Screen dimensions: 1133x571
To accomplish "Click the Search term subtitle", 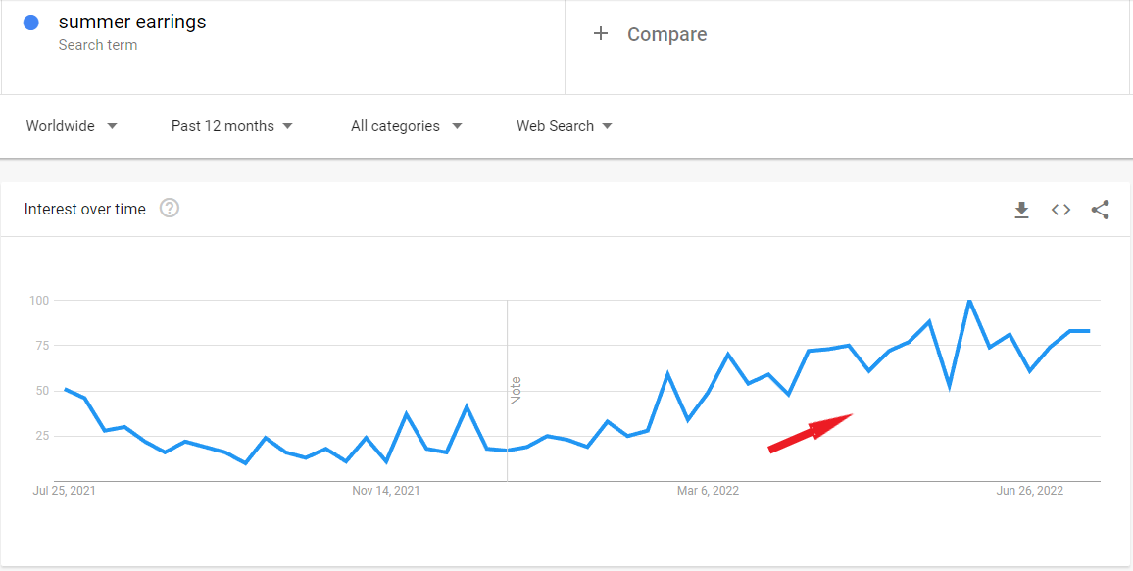I will (x=98, y=45).
